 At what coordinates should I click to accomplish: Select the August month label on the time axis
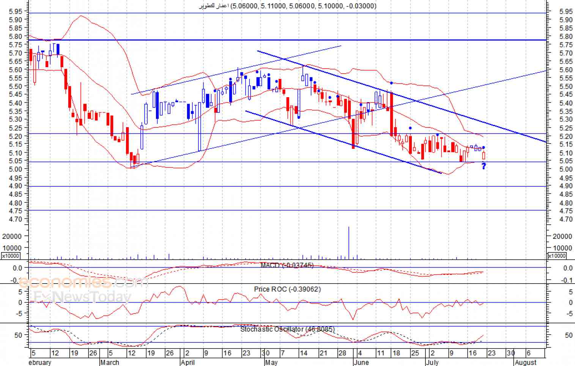point(526,362)
